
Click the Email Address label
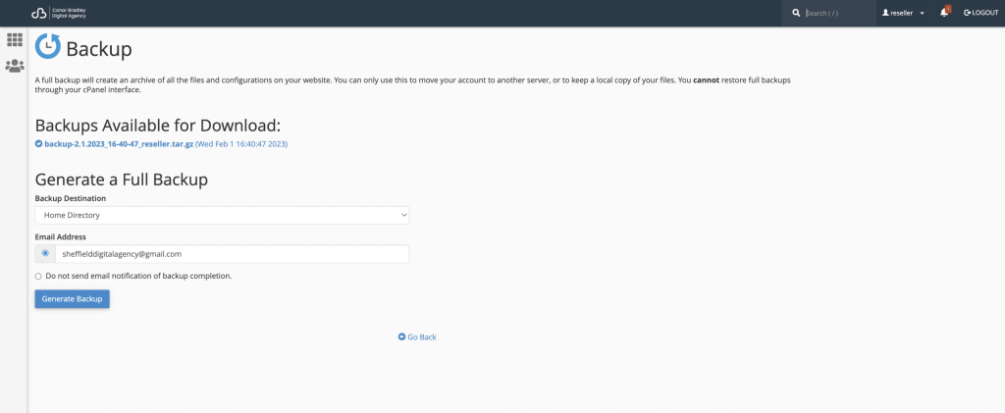coord(60,237)
